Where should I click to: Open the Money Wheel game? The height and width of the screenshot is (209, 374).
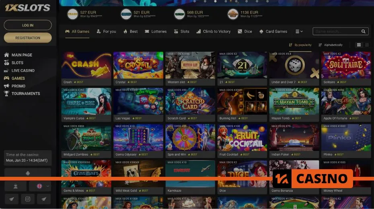(x=346, y=177)
